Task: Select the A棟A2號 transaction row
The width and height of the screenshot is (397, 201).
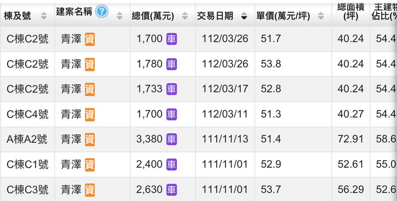Action: (198, 139)
